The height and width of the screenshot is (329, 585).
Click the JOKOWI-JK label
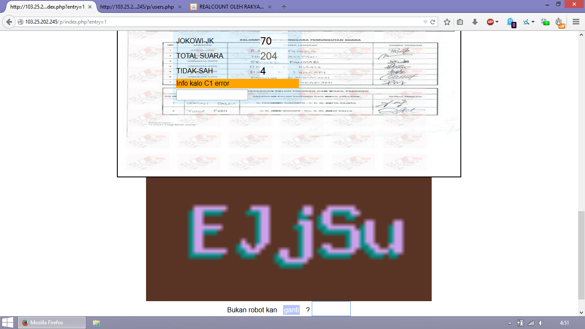tap(195, 41)
